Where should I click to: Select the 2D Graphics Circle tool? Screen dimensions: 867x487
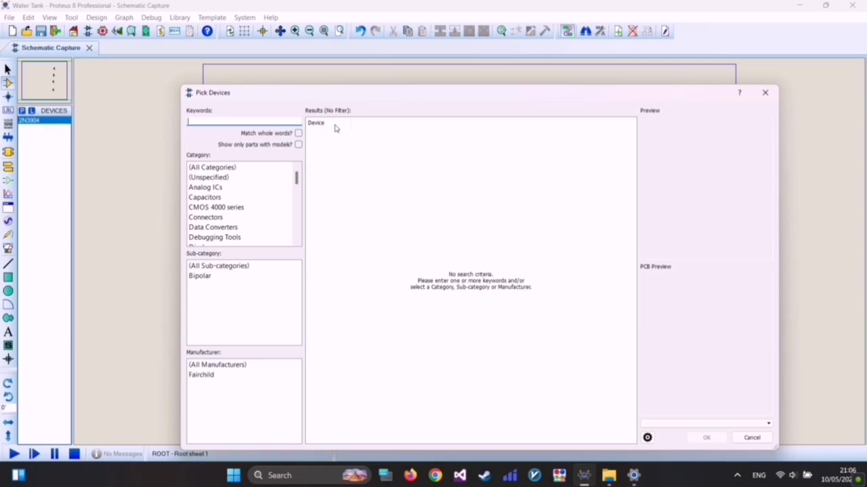click(8, 291)
